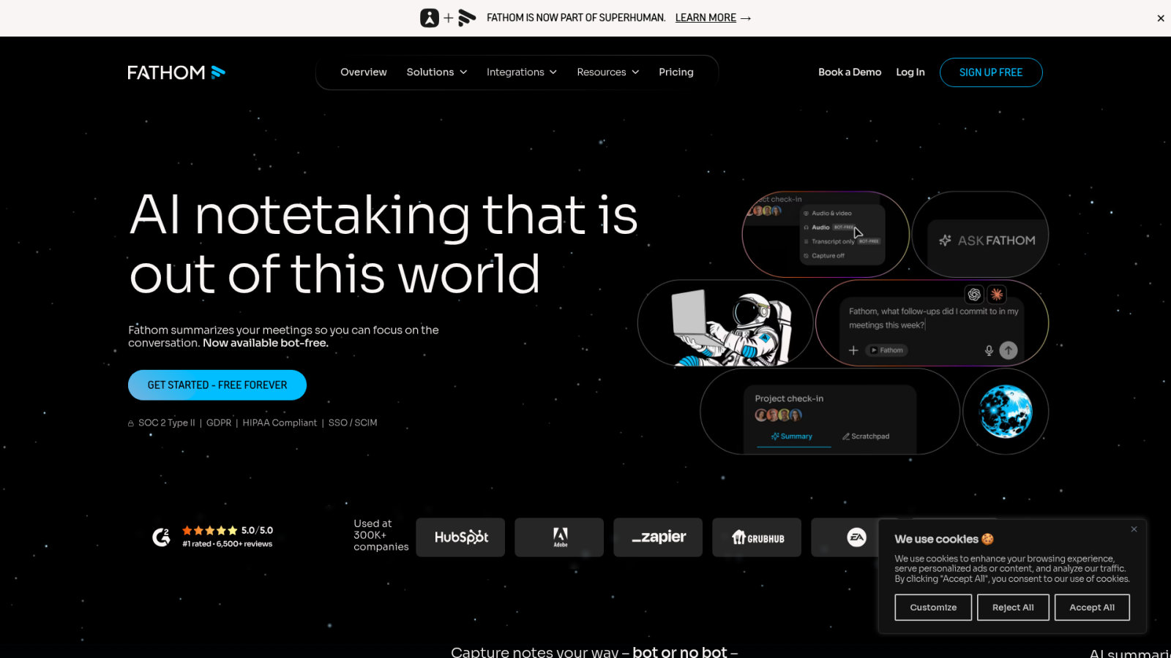
Task: Expand the Solutions dropdown menu
Action: tap(437, 72)
